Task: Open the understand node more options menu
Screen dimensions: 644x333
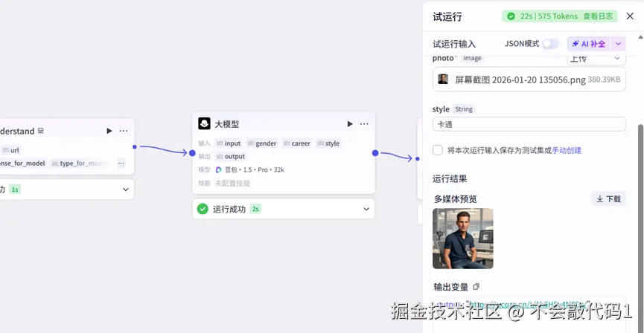Action: pos(124,131)
